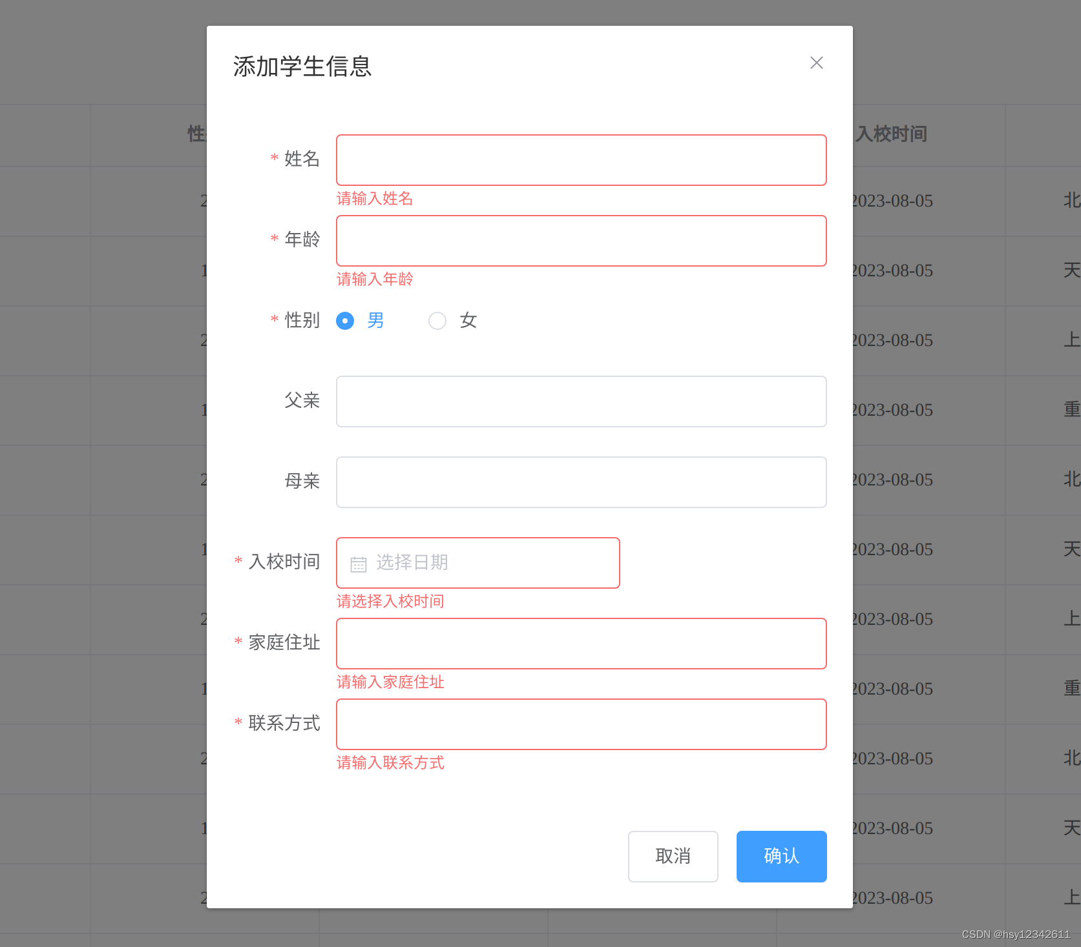
Task: Click the 年龄 age input field
Action: [580, 240]
